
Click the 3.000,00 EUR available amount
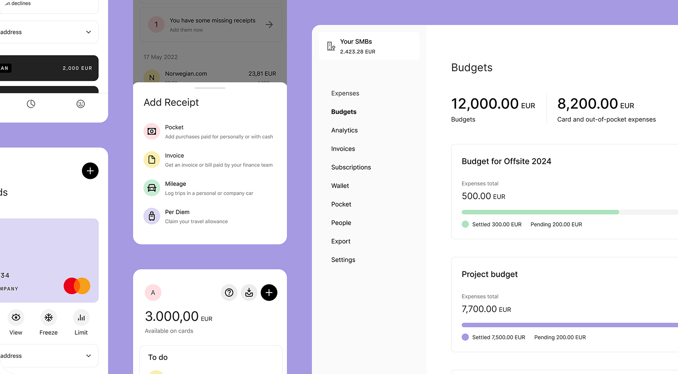click(x=179, y=316)
